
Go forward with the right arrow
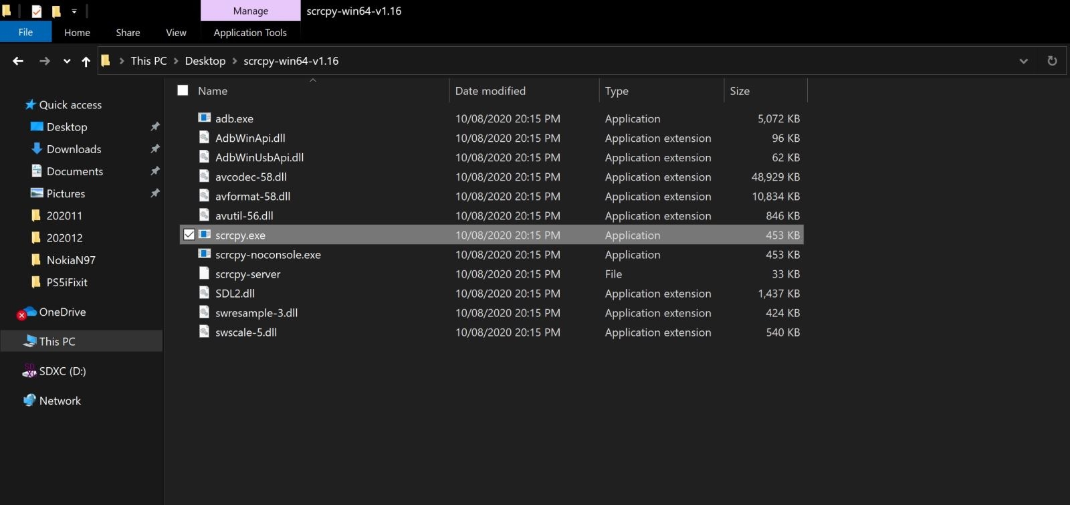[45, 61]
